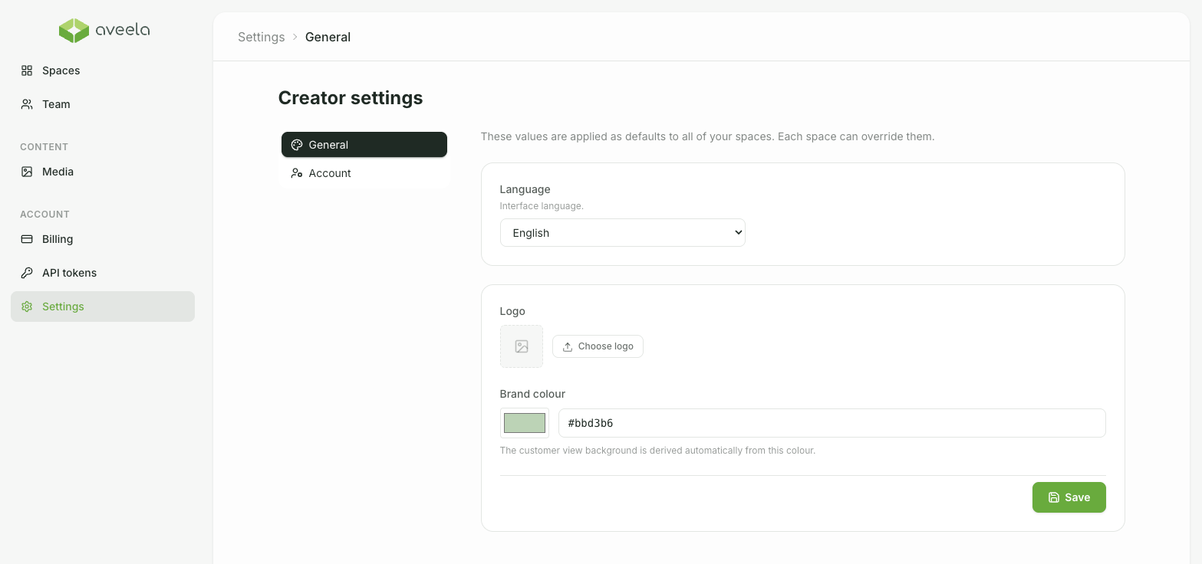Select Settings in the sidebar
1202x564 pixels.
click(x=103, y=307)
